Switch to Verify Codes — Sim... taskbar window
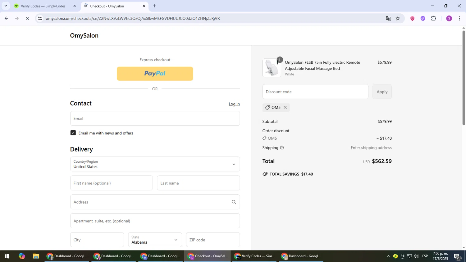 click(254, 256)
